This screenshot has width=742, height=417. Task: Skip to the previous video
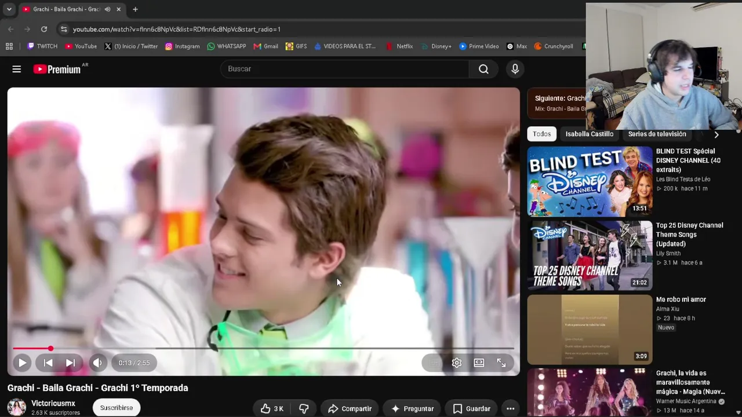[x=48, y=363]
